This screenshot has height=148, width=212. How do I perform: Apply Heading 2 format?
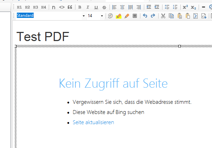coord(27,7)
